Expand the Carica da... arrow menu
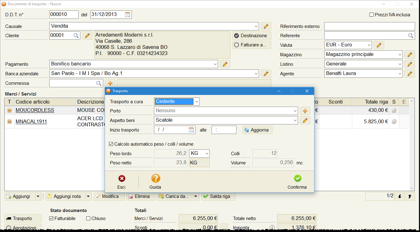Image resolution: width=420 pixels, height=232 pixels. point(196,196)
